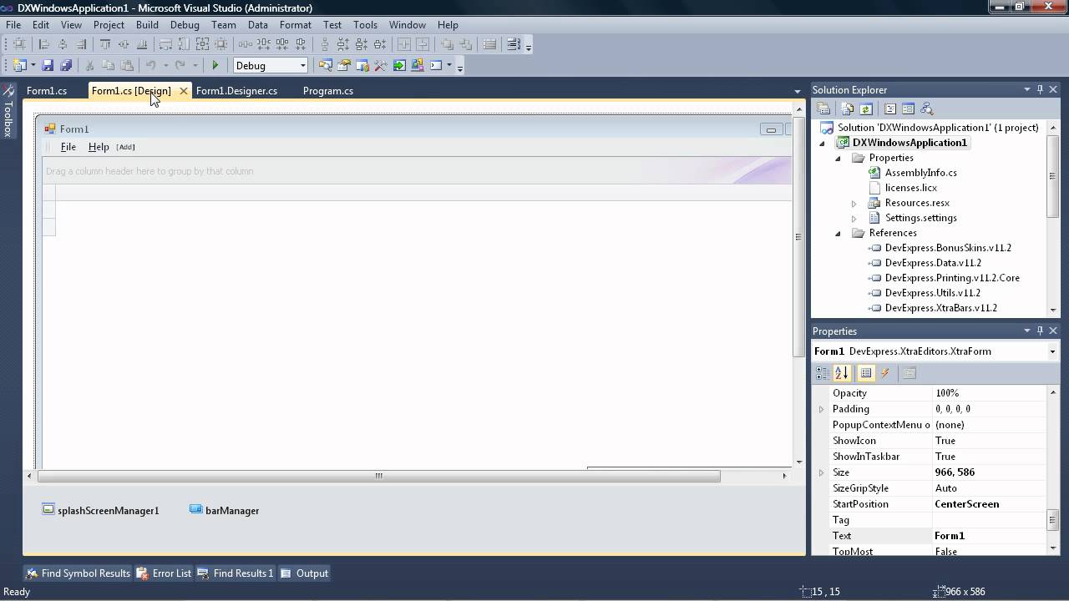This screenshot has width=1069, height=601.
Task: Click the Align Bottoms layout icon
Action: (142, 44)
